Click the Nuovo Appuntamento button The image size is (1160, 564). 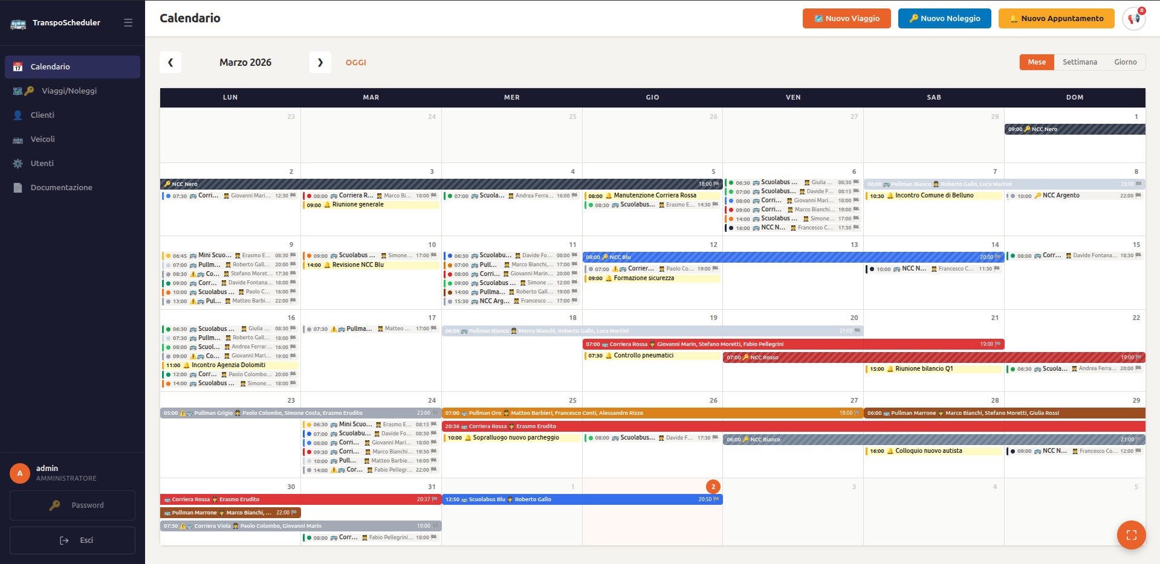coord(1055,18)
